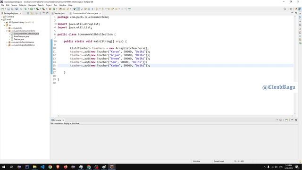Select the Console tab
302x170 pixels.
point(58,120)
